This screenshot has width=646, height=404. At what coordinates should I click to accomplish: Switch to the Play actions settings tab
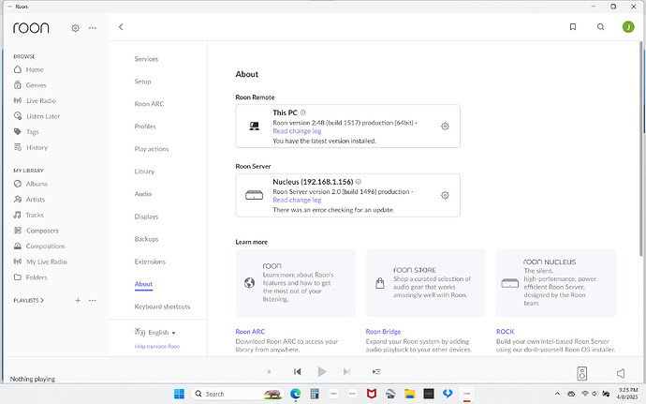[x=152, y=149]
